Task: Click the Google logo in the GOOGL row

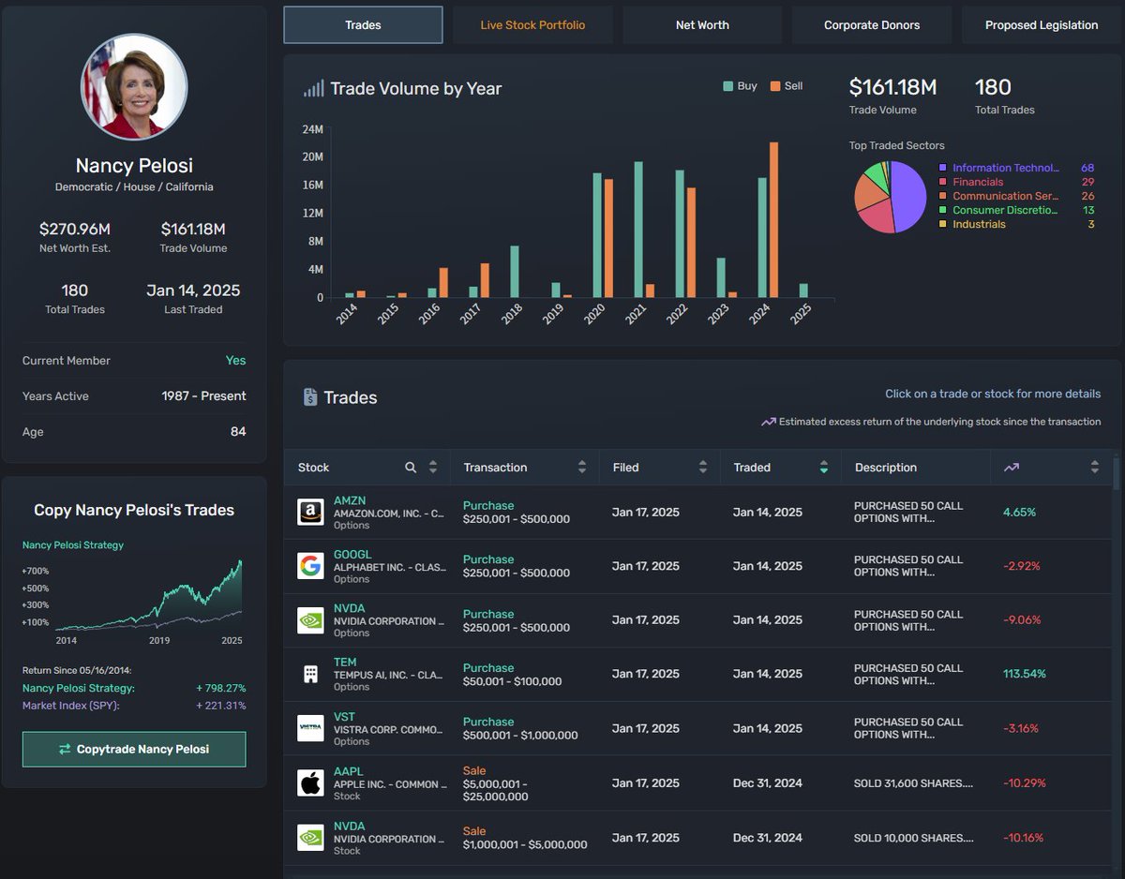Action: tap(310, 566)
